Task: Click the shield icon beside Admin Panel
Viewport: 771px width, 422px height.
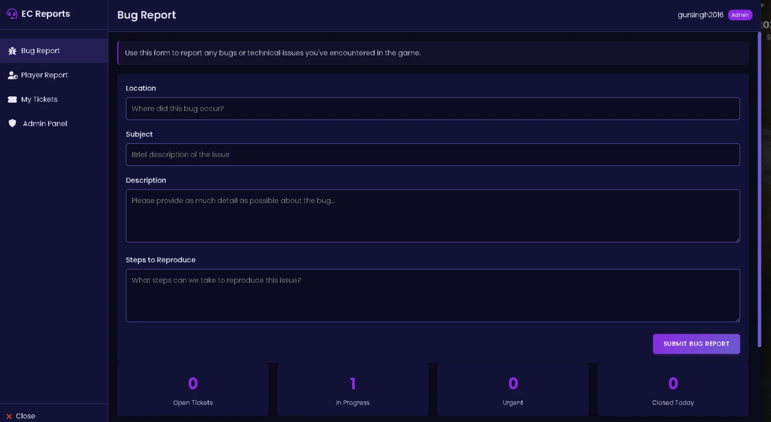Action: coord(13,123)
